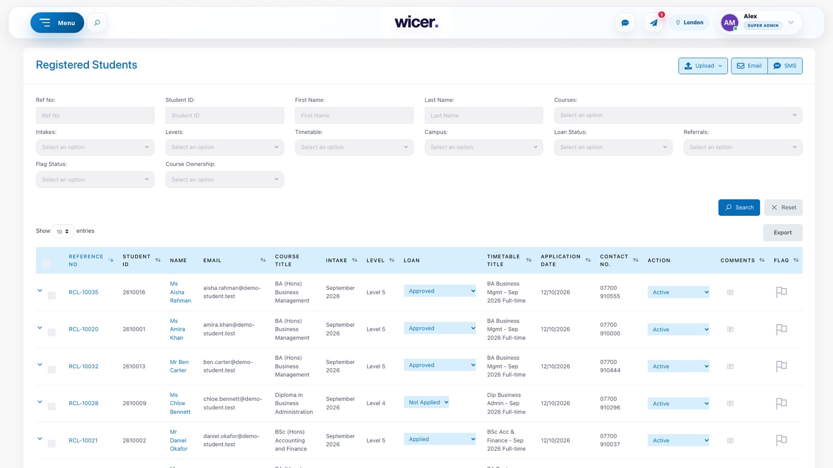Change the Show entries count stepper

coord(62,231)
